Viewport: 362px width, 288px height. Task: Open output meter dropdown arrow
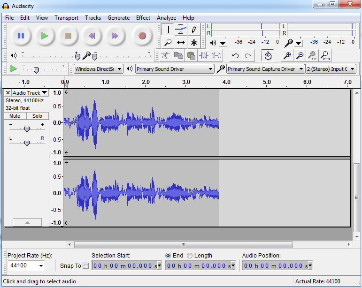(223, 43)
